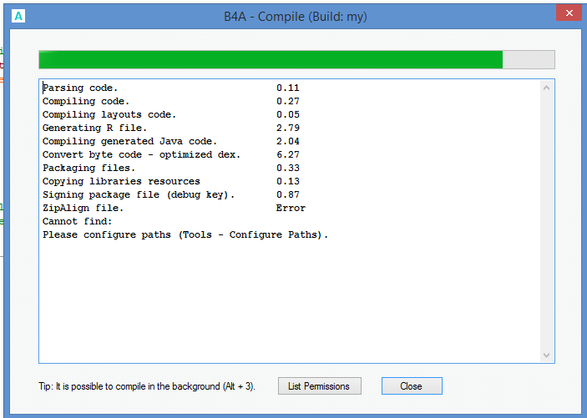Click the log scrollbar down arrow

tap(546, 355)
